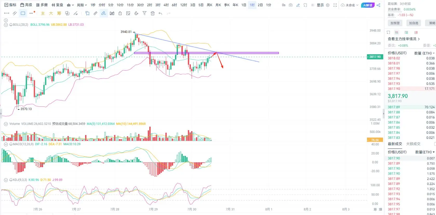The image size is (436, 215).
Task: Collapse the KDJ indicator panel
Action: tap(6, 180)
